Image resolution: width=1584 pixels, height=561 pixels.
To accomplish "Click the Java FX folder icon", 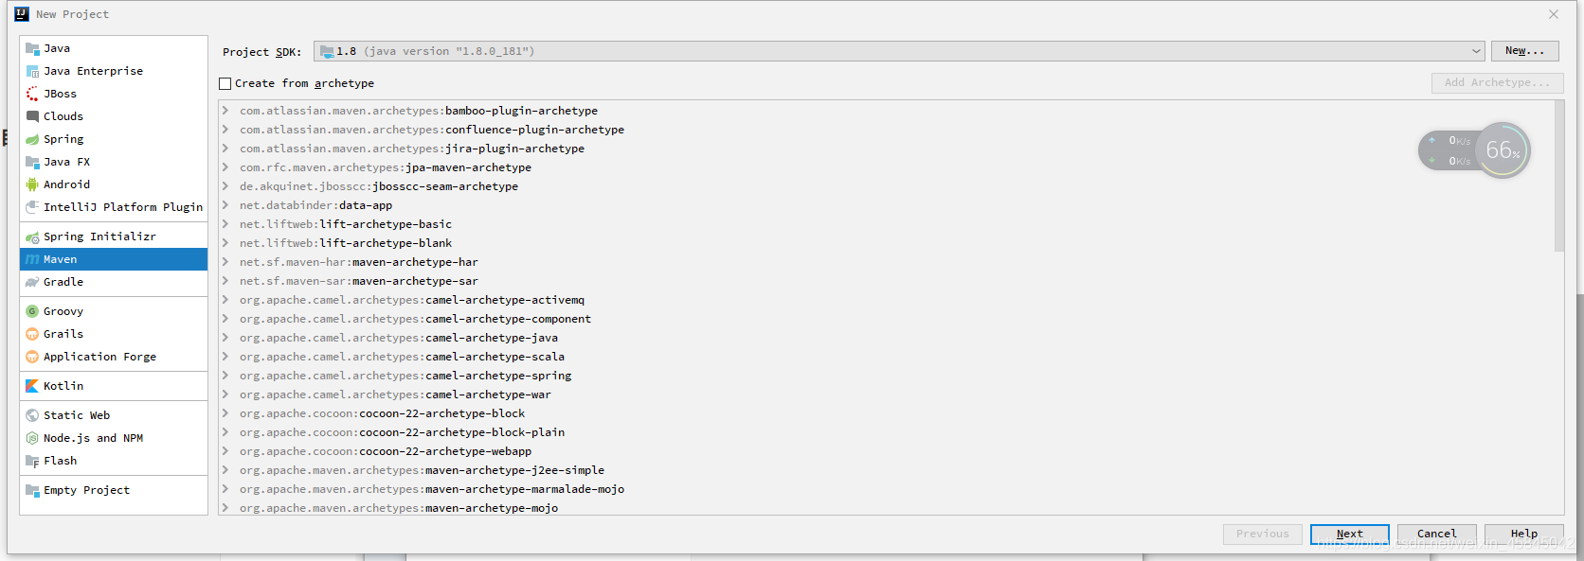I will (32, 162).
